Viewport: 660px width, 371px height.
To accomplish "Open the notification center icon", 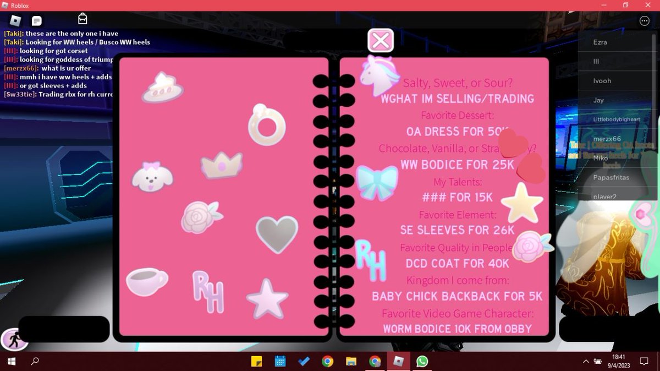I will [644, 362].
